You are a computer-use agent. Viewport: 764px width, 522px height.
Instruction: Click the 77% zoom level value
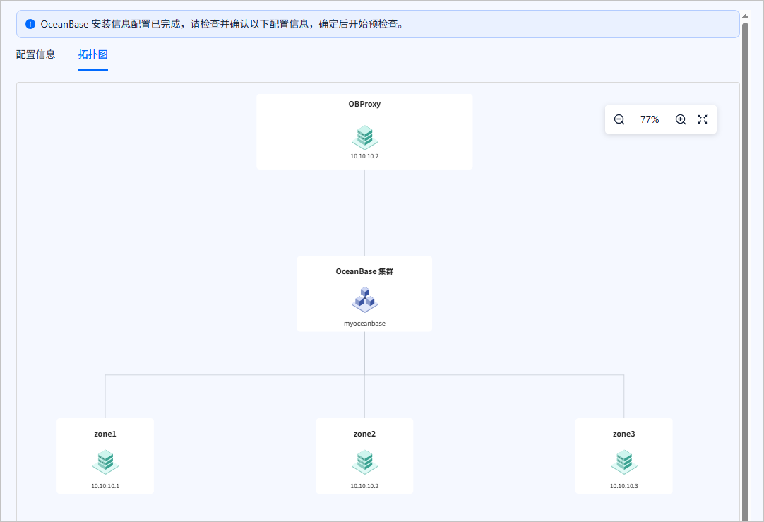coord(650,119)
